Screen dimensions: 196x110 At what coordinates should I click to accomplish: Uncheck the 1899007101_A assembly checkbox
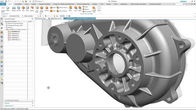click(7, 30)
